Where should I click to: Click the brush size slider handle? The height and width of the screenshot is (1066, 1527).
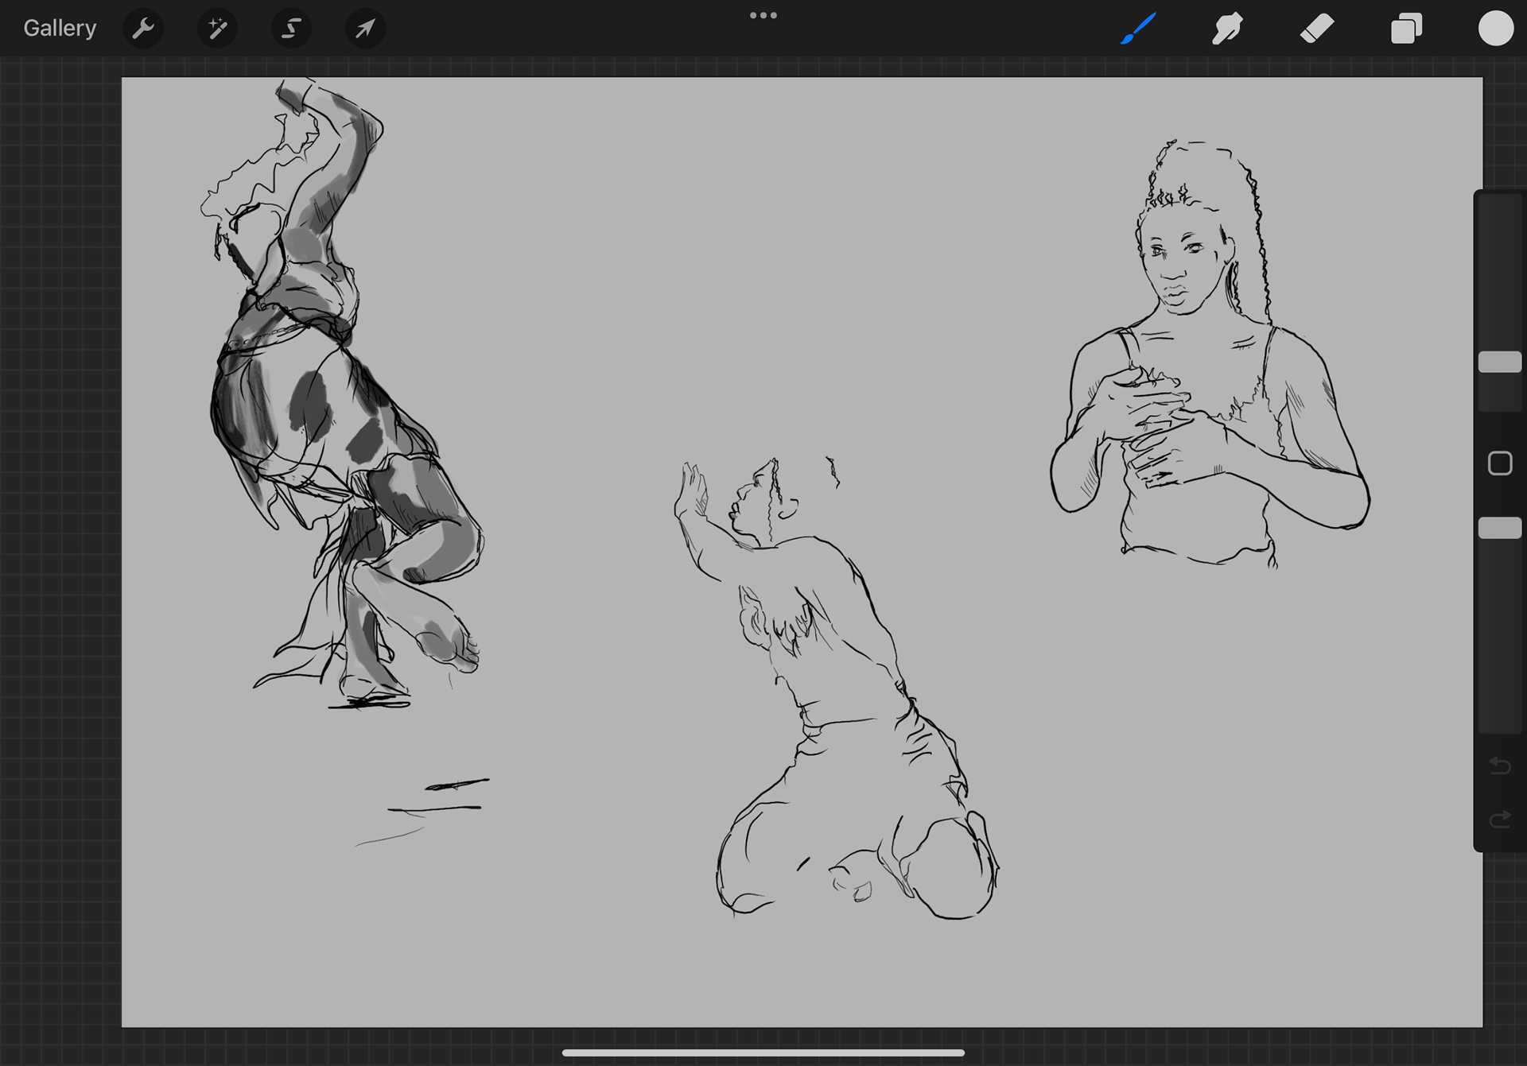(1499, 362)
